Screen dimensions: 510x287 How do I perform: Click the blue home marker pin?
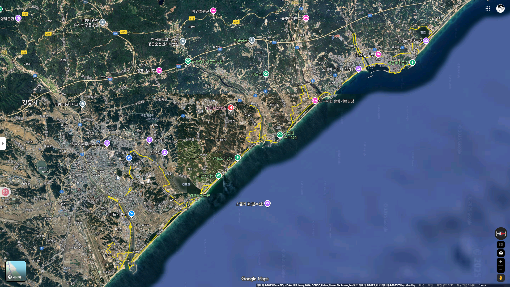[129, 158]
